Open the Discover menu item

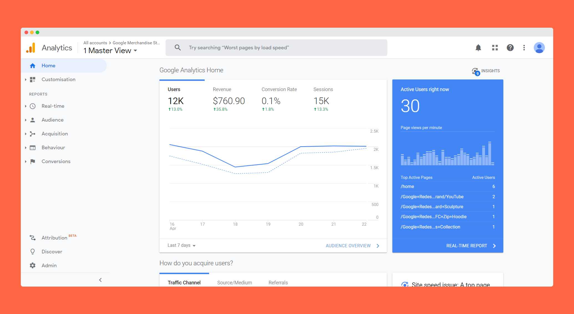pos(52,251)
